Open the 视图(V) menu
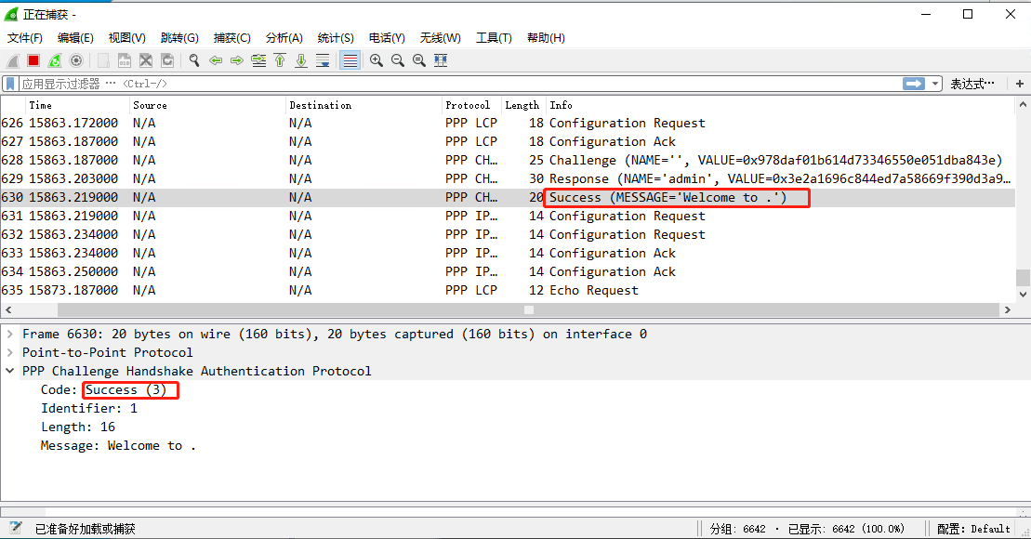1031x539 pixels. point(127,38)
